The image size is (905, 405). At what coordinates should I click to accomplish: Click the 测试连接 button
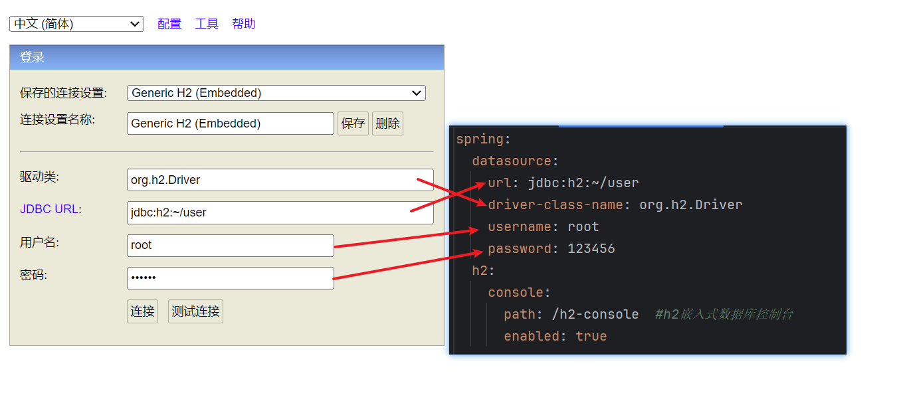point(195,311)
